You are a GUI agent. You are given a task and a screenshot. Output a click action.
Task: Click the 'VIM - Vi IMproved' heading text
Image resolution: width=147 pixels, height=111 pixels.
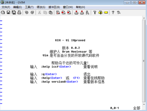click(70, 40)
